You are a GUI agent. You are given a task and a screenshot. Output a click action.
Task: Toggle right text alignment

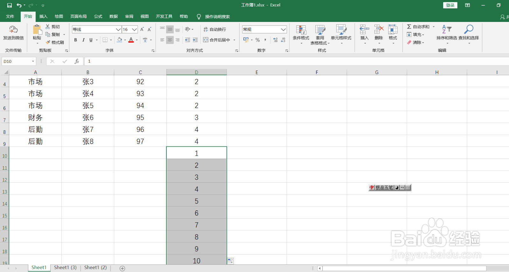(178, 40)
